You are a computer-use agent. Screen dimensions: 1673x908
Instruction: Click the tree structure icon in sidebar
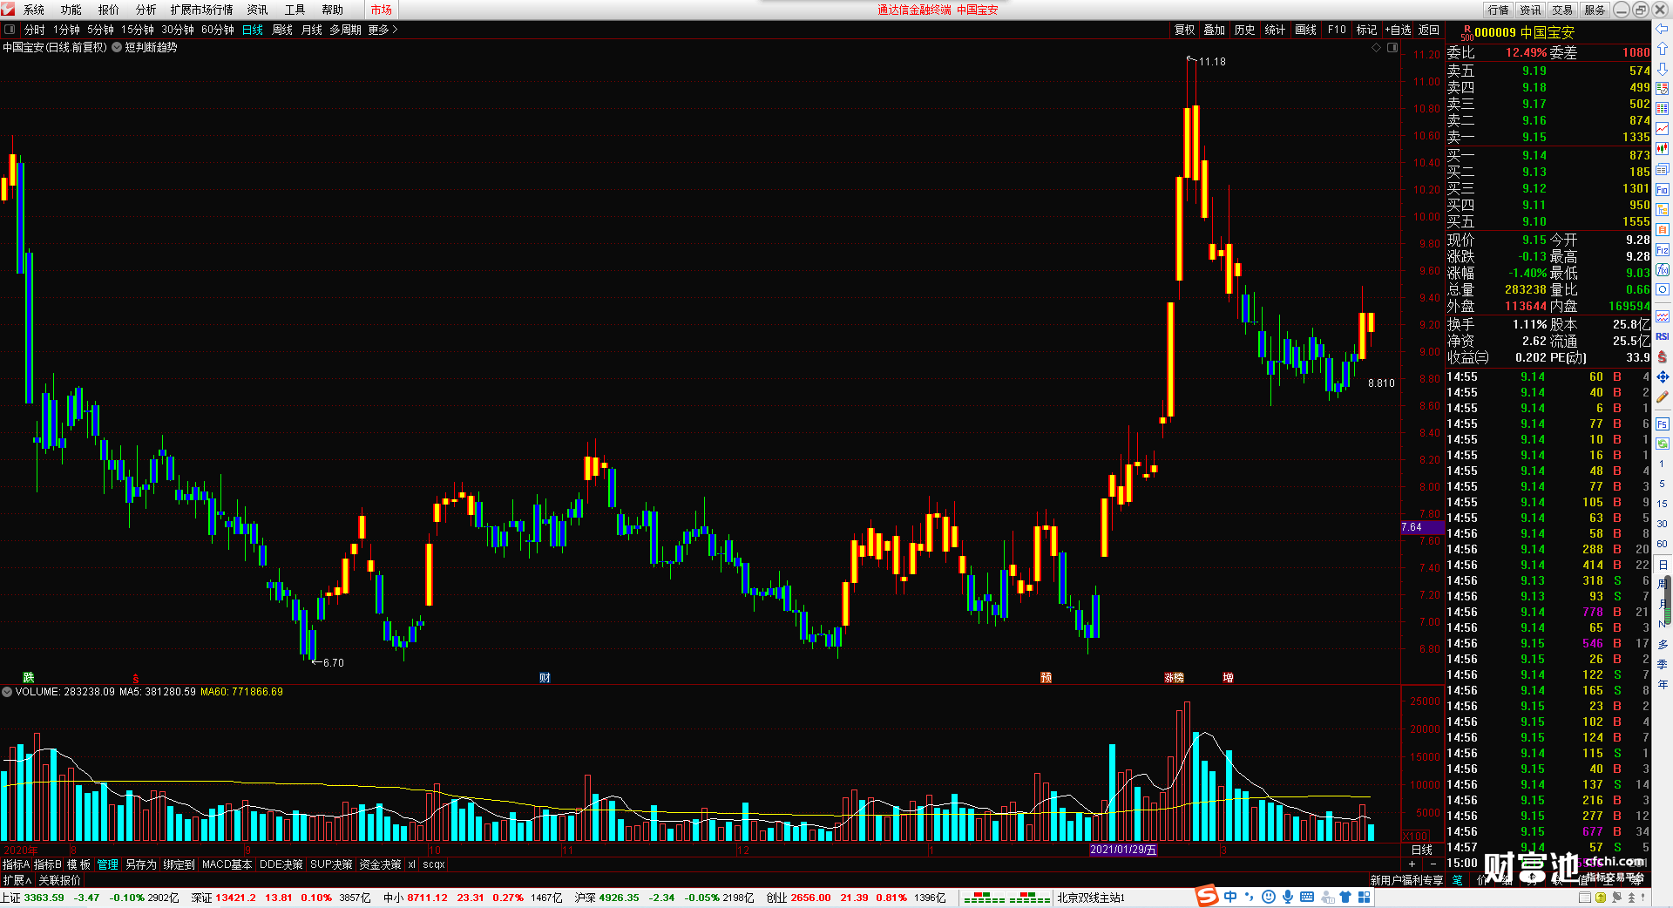(x=1663, y=209)
